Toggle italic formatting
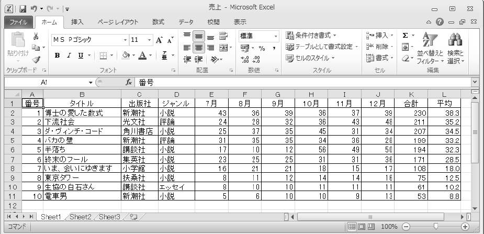 [70, 55]
